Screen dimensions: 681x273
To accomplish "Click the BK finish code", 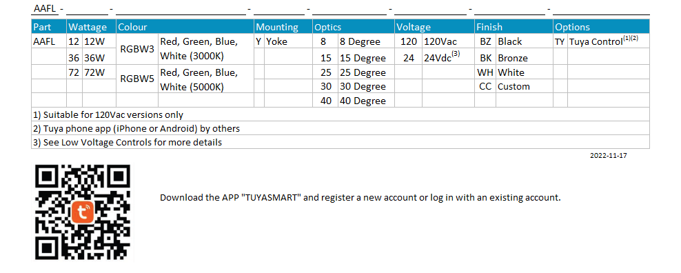I will point(485,58).
